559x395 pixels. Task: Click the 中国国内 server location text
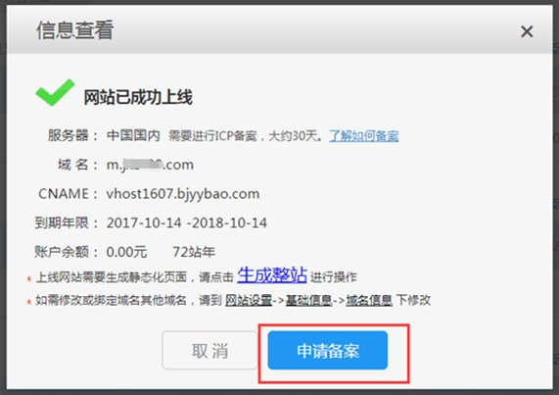point(133,135)
